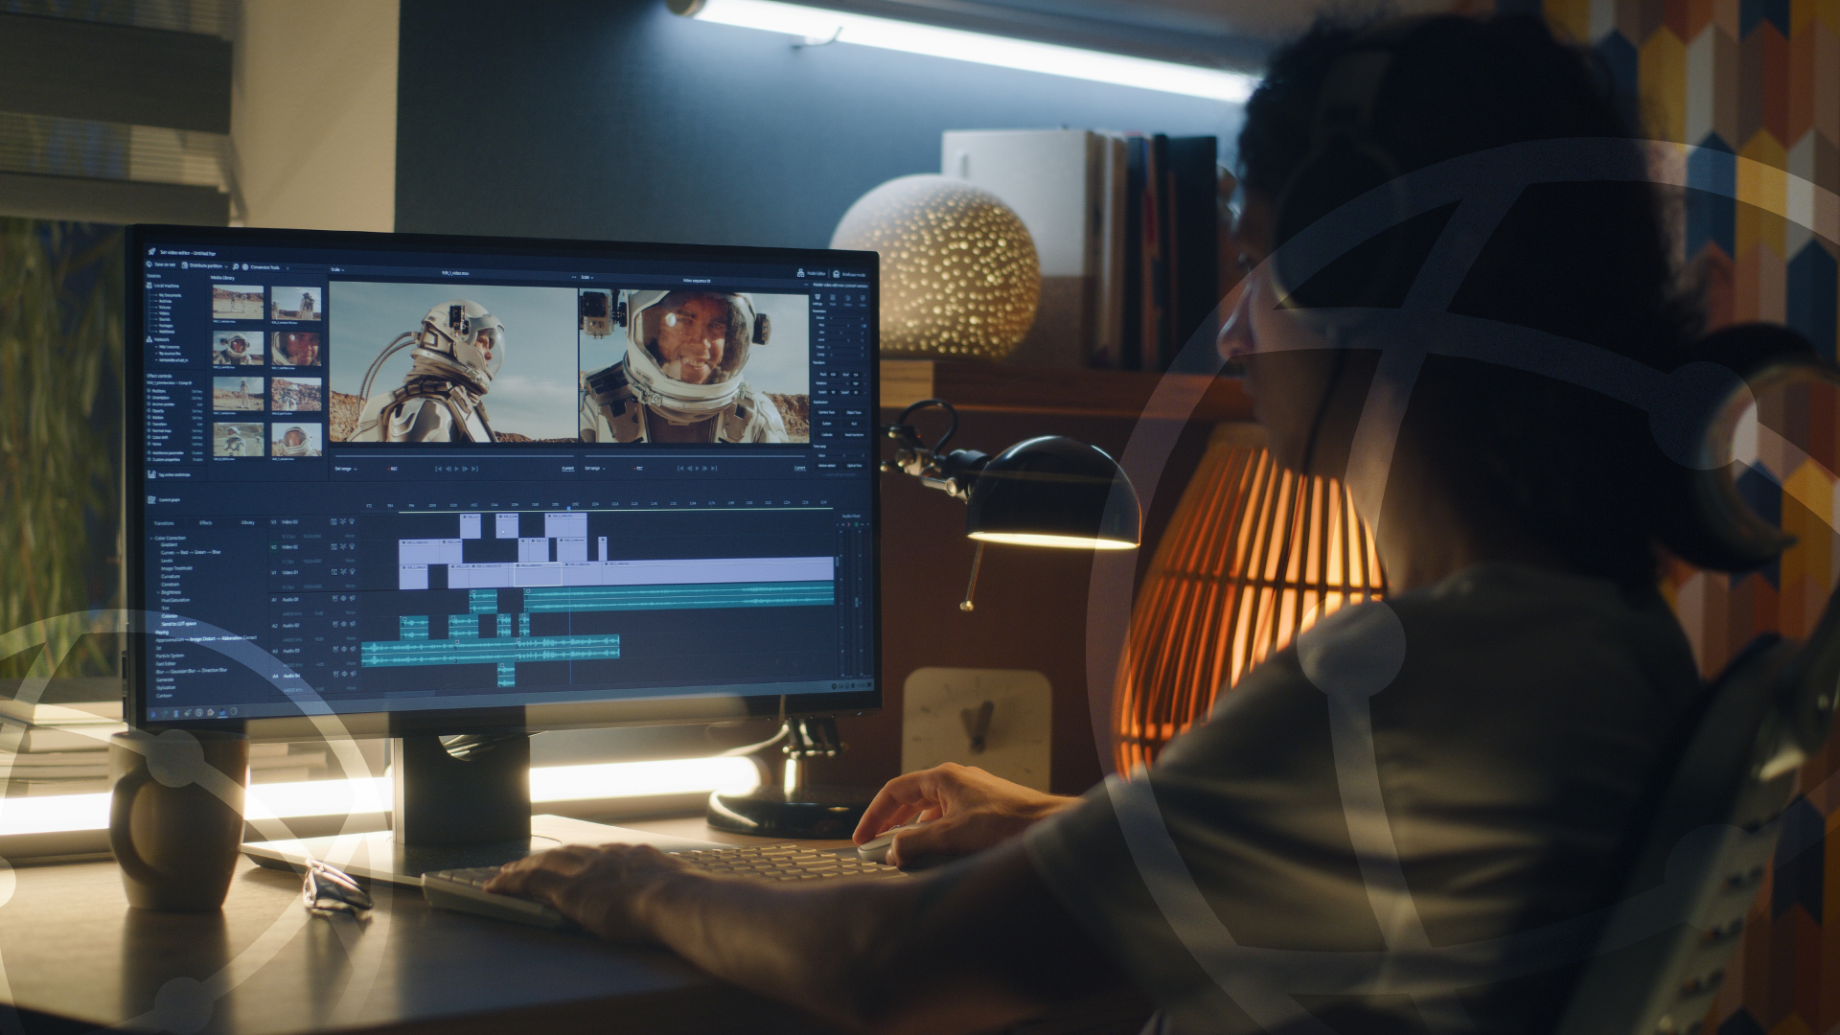Select the Network icon in Sources

149,339
